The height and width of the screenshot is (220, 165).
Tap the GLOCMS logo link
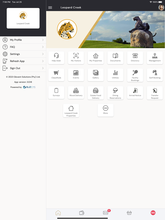click(x=29, y=87)
